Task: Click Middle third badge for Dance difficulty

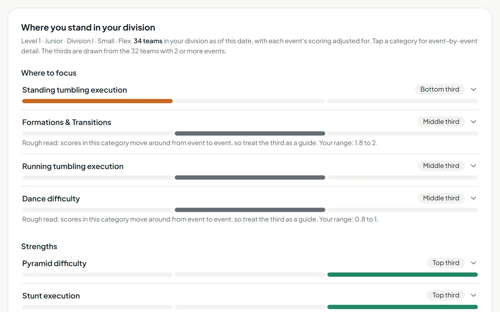Action: click(441, 198)
